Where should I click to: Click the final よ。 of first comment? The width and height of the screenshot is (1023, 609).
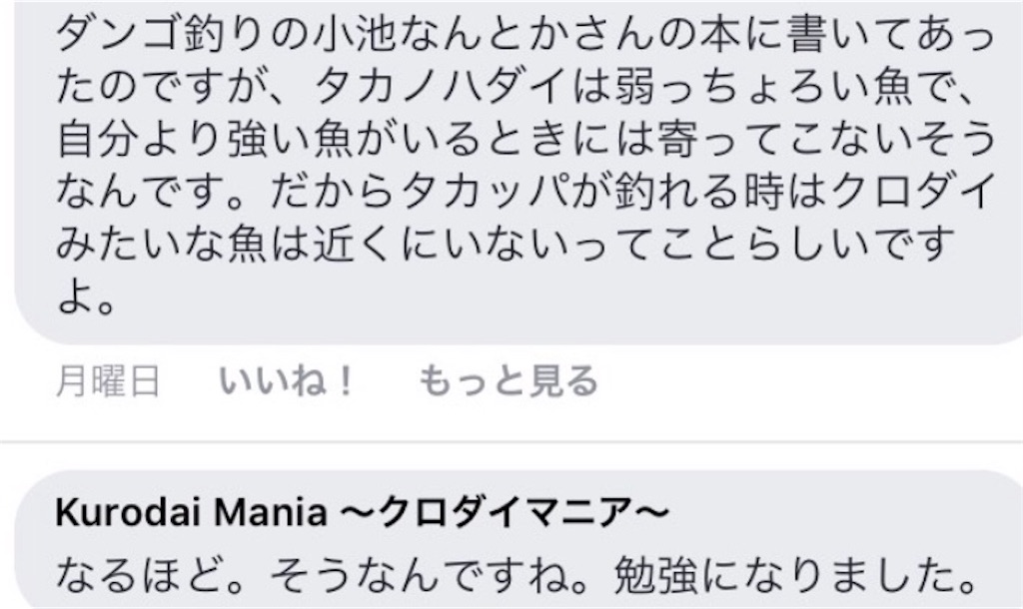pyautogui.click(x=86, y=298)
